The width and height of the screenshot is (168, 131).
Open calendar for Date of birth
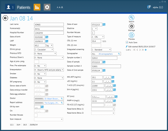tap(47, 37)
